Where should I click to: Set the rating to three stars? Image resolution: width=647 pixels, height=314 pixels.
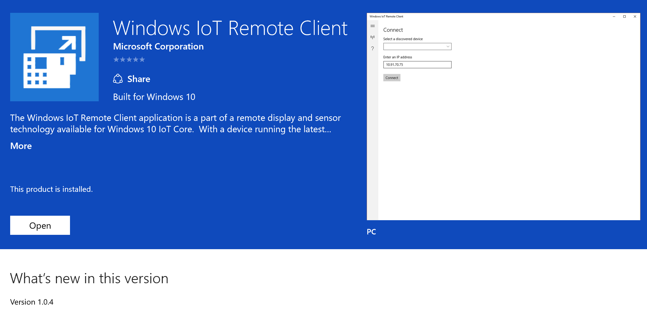coord(129,59)
